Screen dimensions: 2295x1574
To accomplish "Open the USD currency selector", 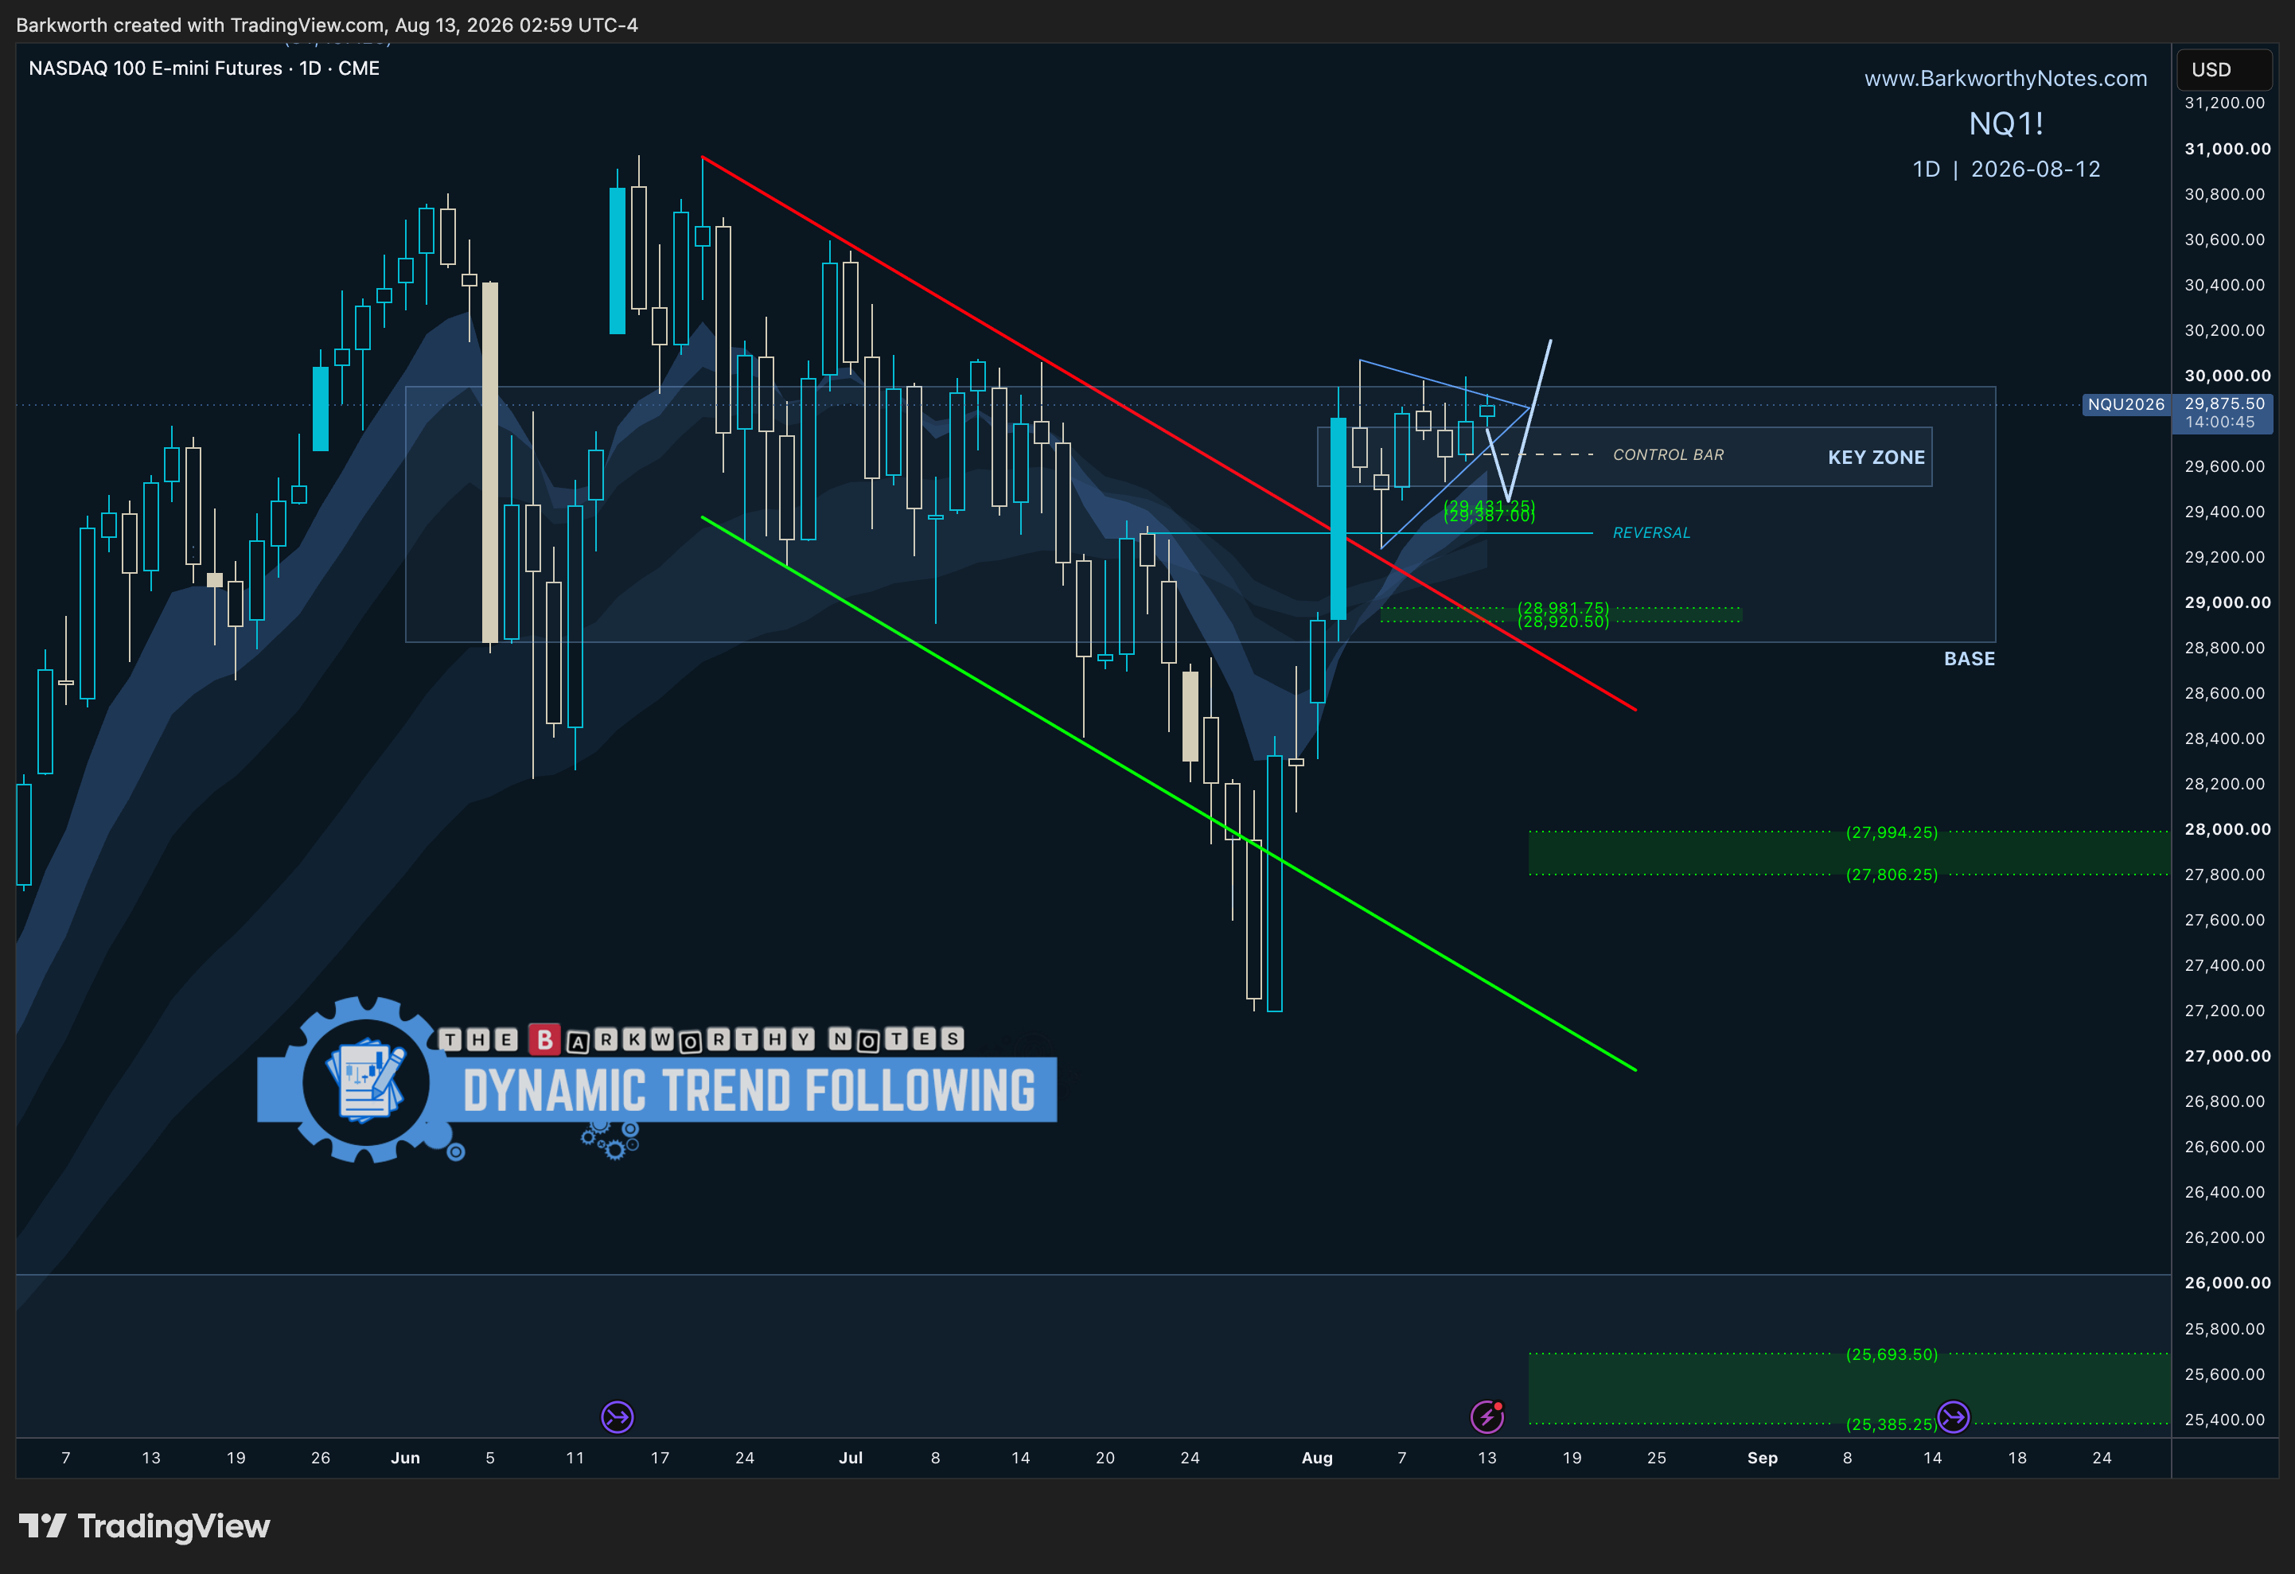I will click(x=2224, y=69).
